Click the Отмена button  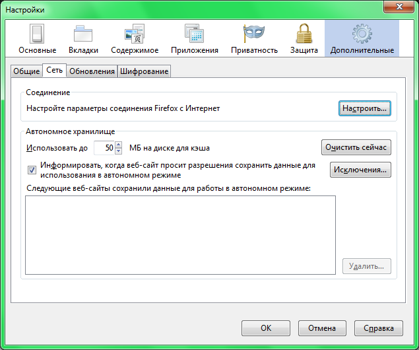(x=322, y=328)
